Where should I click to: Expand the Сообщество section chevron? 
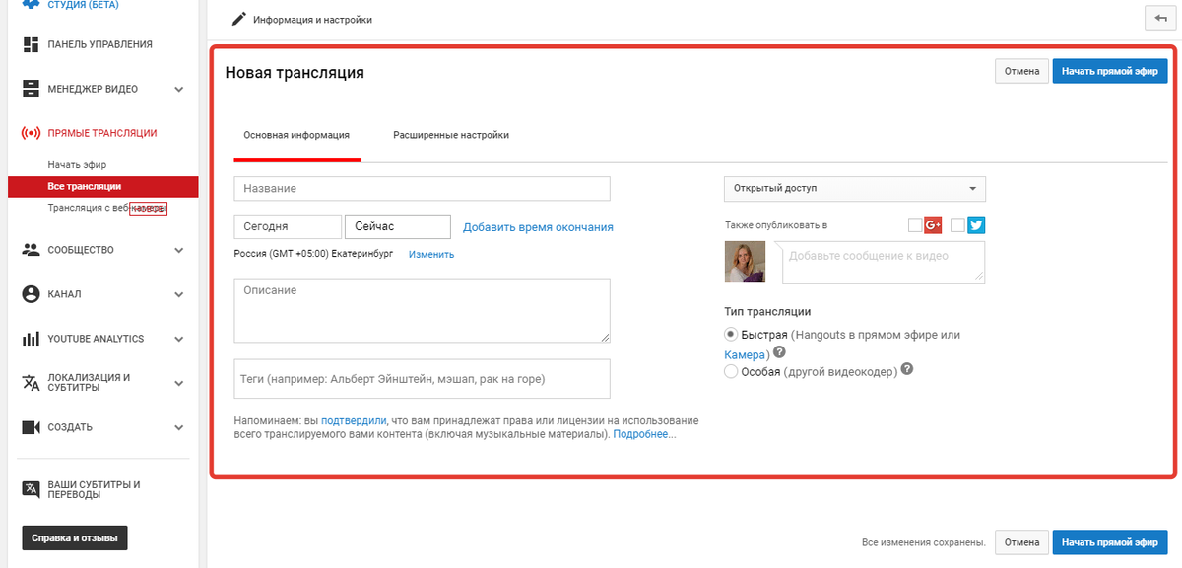(x=179, y=250)
